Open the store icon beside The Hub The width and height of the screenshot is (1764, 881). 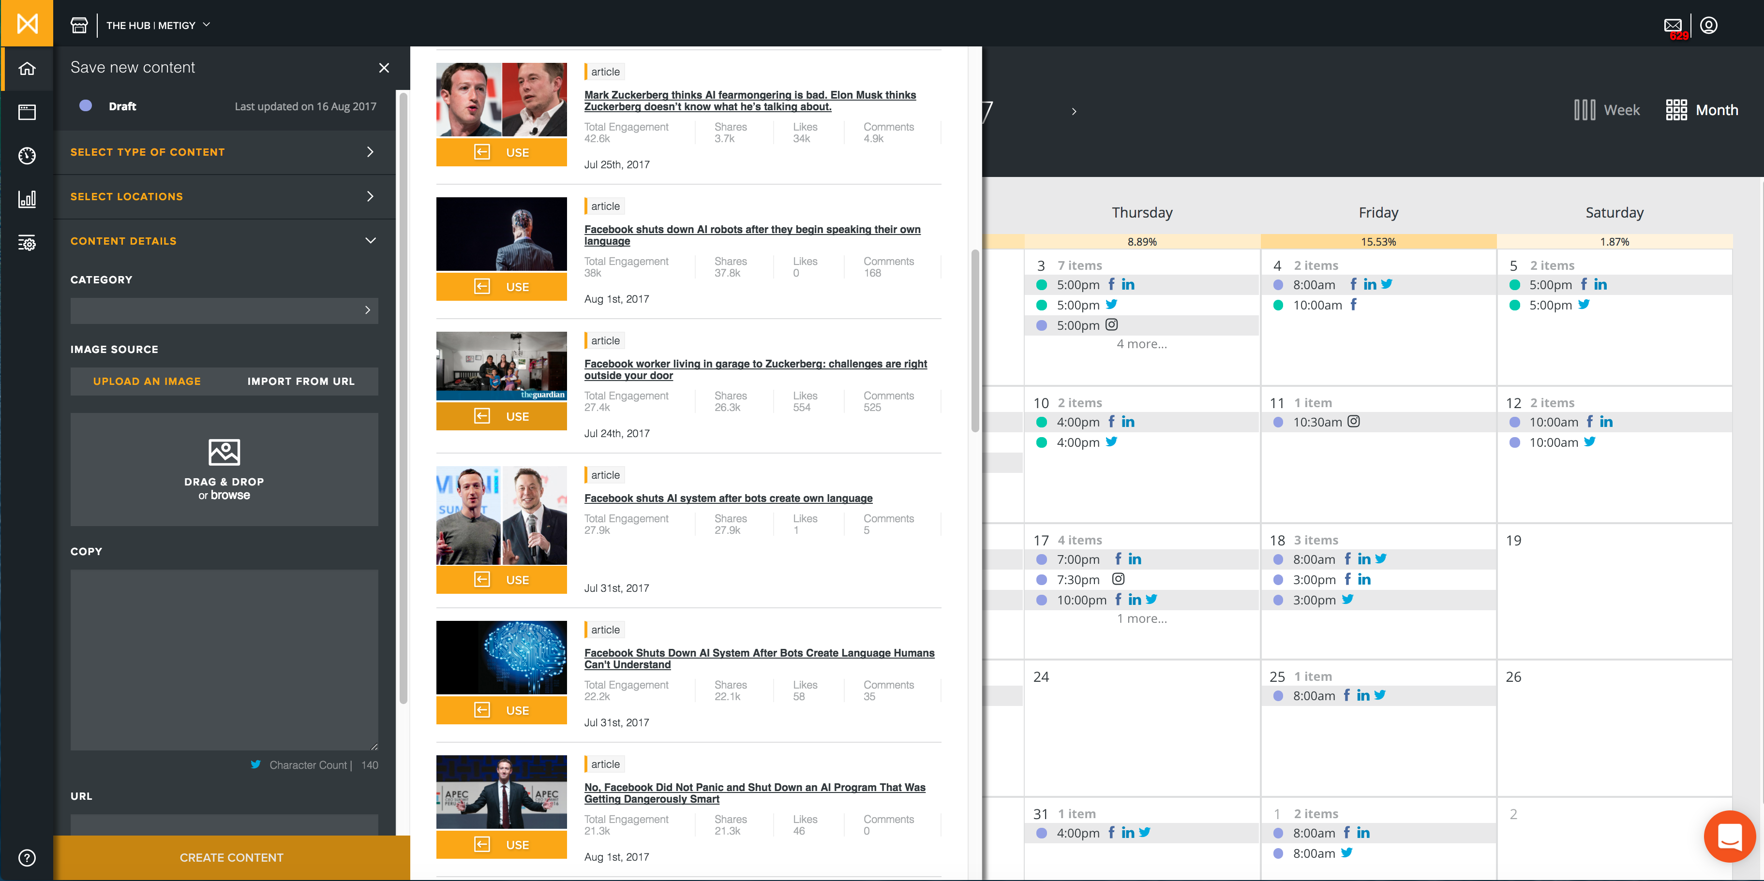pyautogui.click(x=79, y=25)
